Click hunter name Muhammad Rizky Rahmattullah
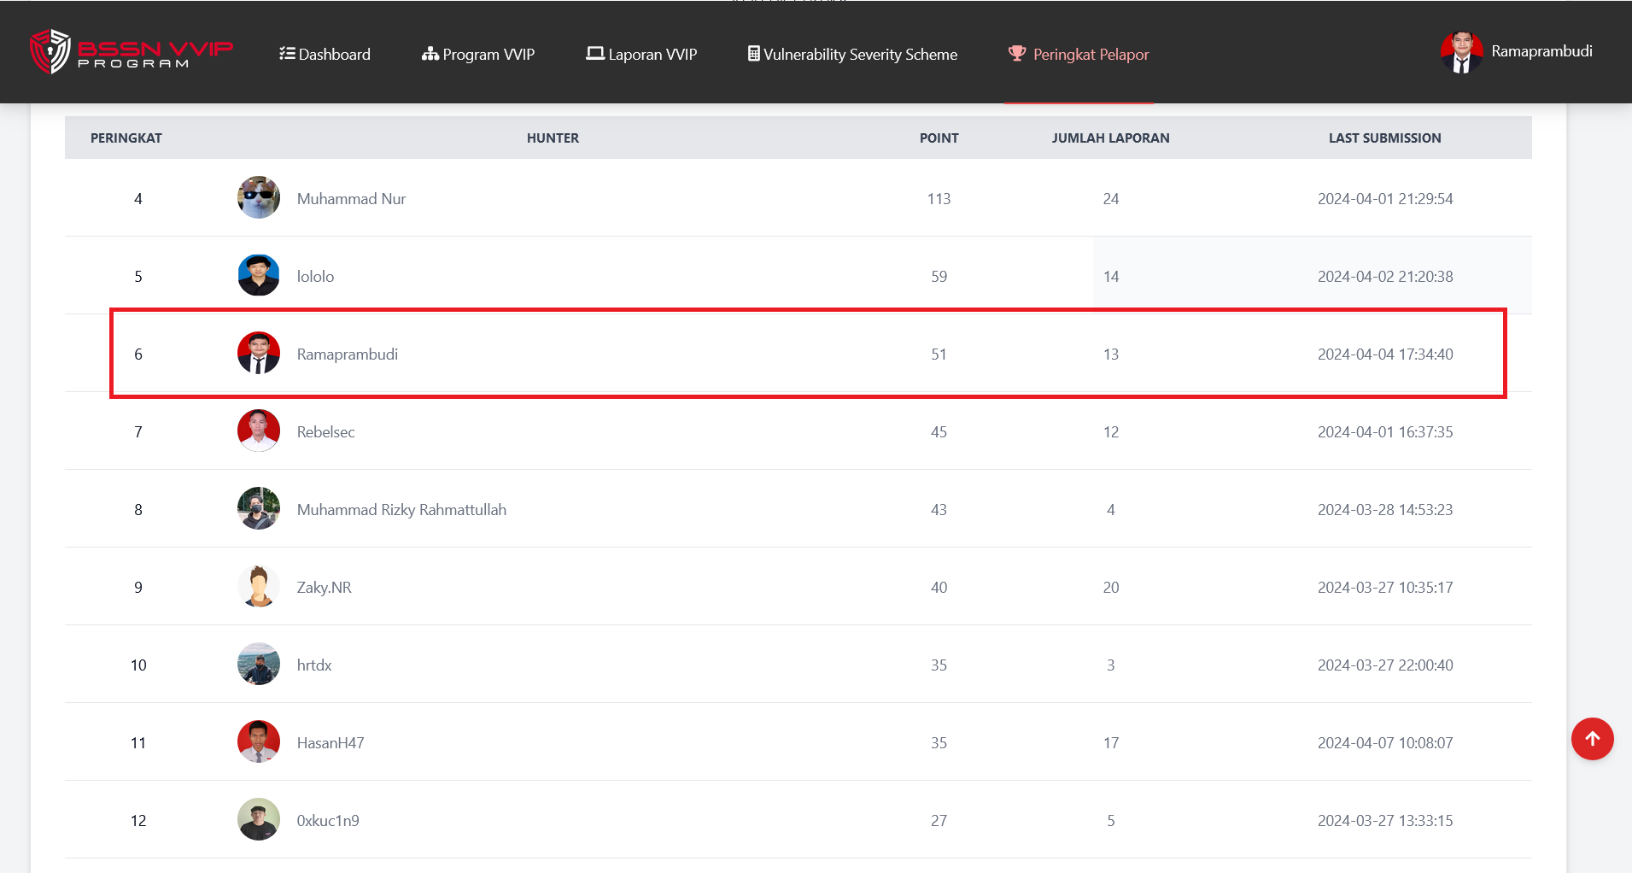The width and height of the screenshot is (1632, 873). click(x=401, y=510)
